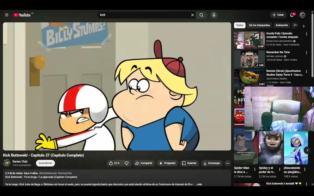Open Spidey y el poder short

pyautogui.click(x=271, y=148)
